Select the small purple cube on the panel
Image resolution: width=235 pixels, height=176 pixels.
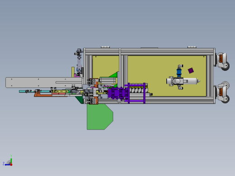pyautogui.click(x=191, y=70)
